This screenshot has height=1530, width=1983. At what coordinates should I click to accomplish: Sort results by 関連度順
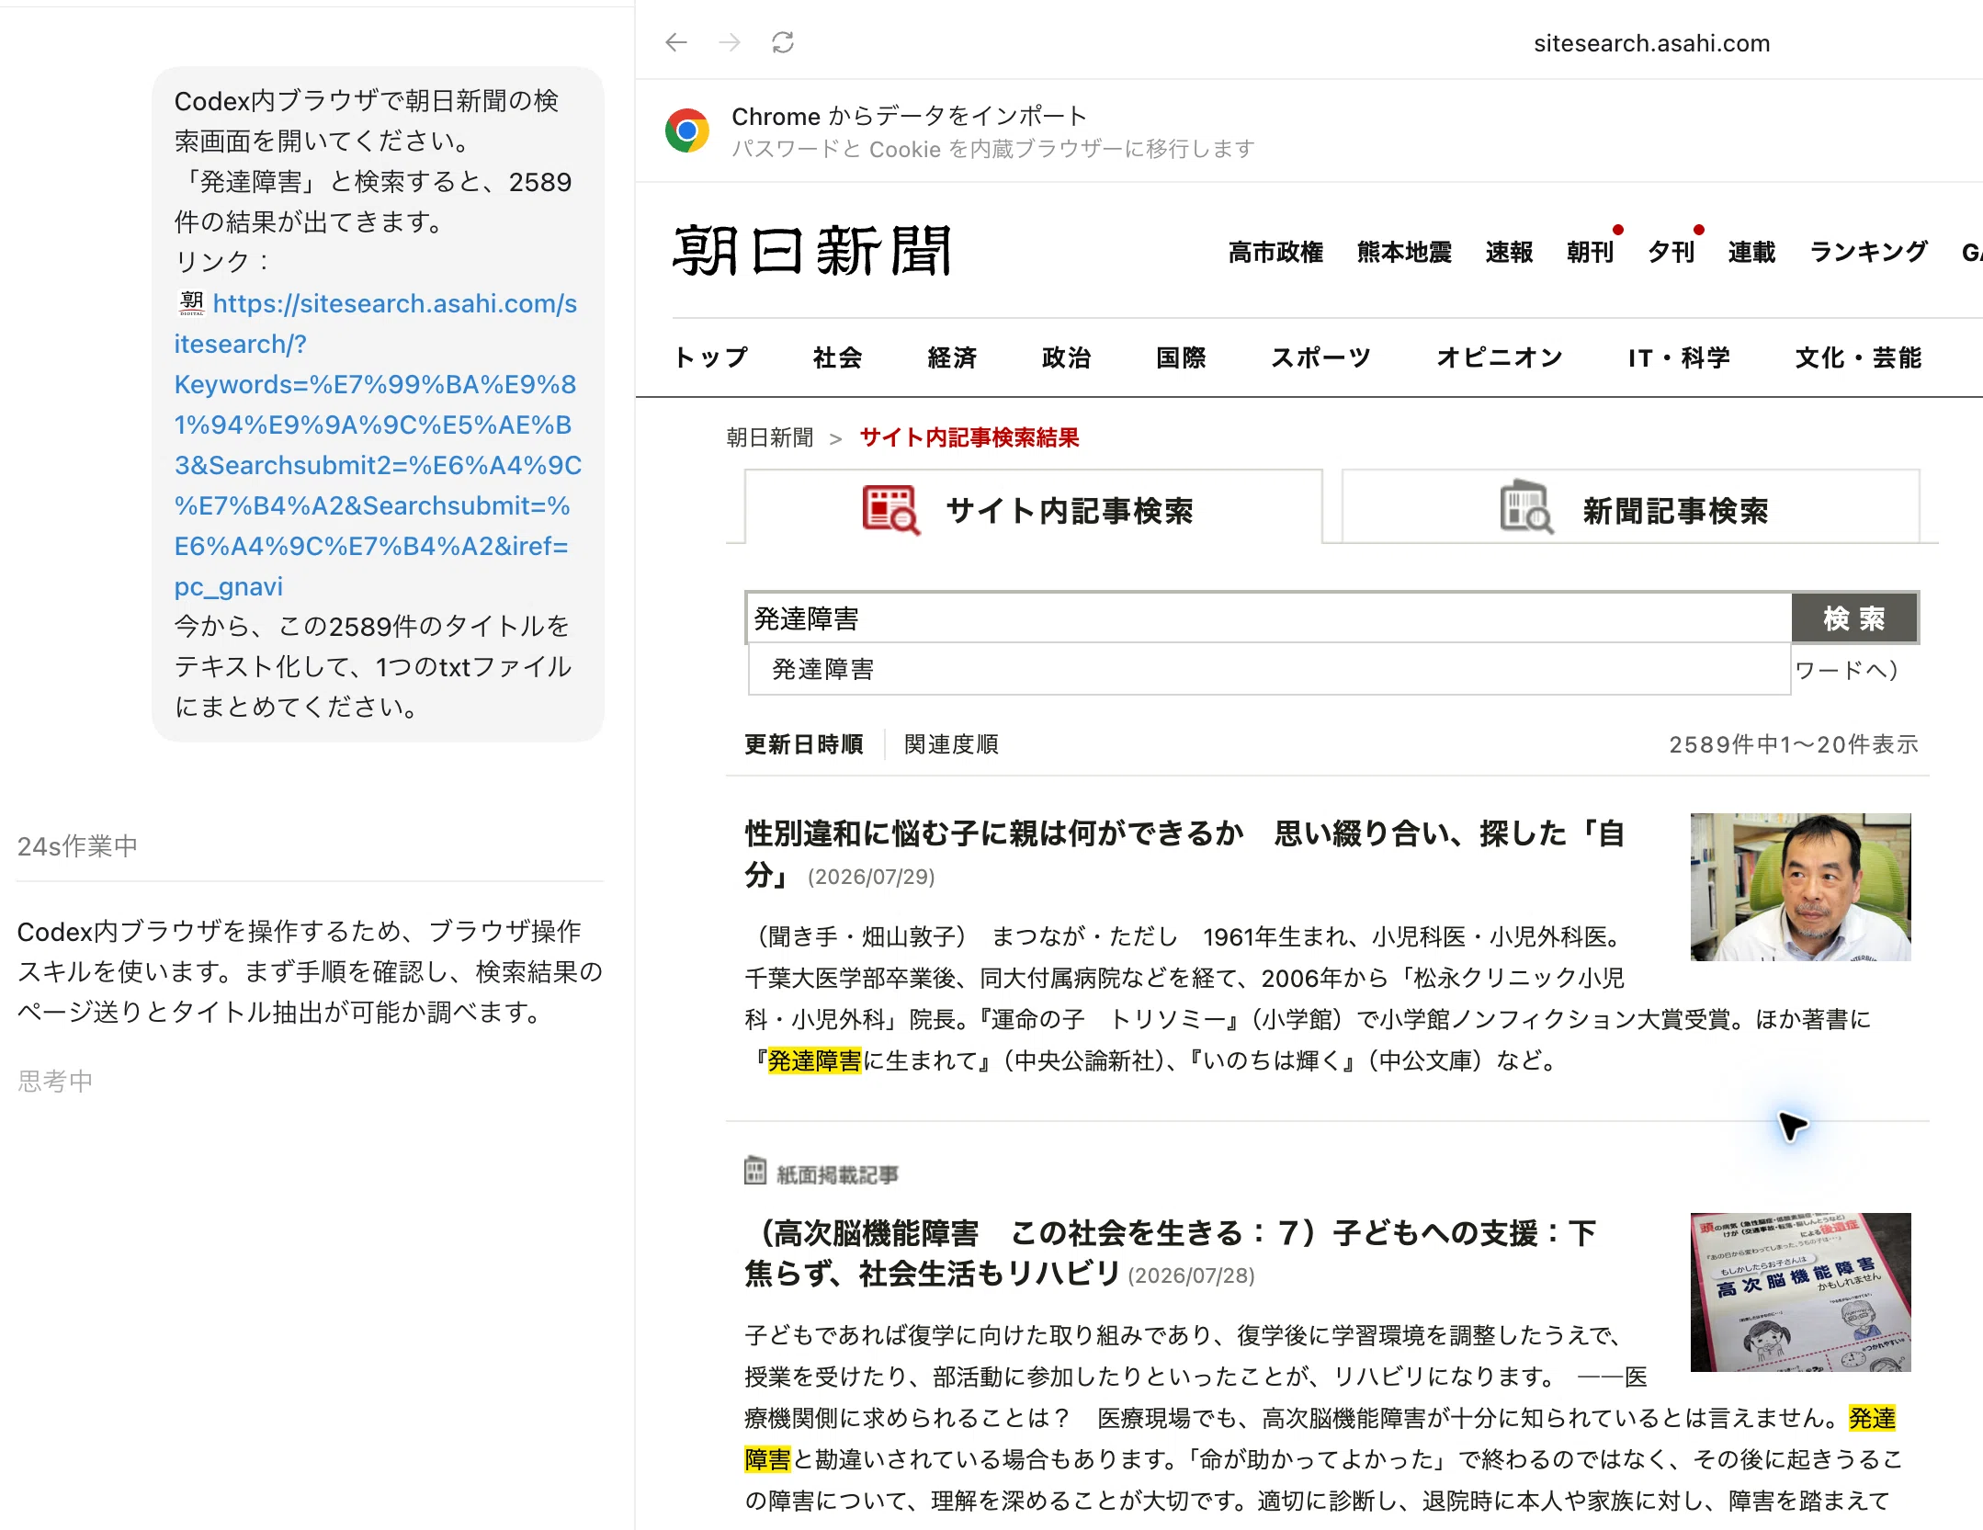pyautogui.click(x=951, y=744)
